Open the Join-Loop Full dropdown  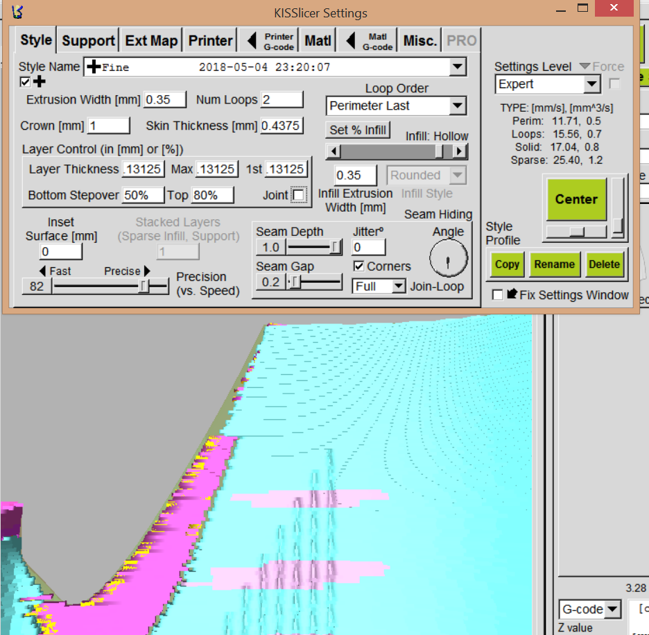click(x=398, y=286)
